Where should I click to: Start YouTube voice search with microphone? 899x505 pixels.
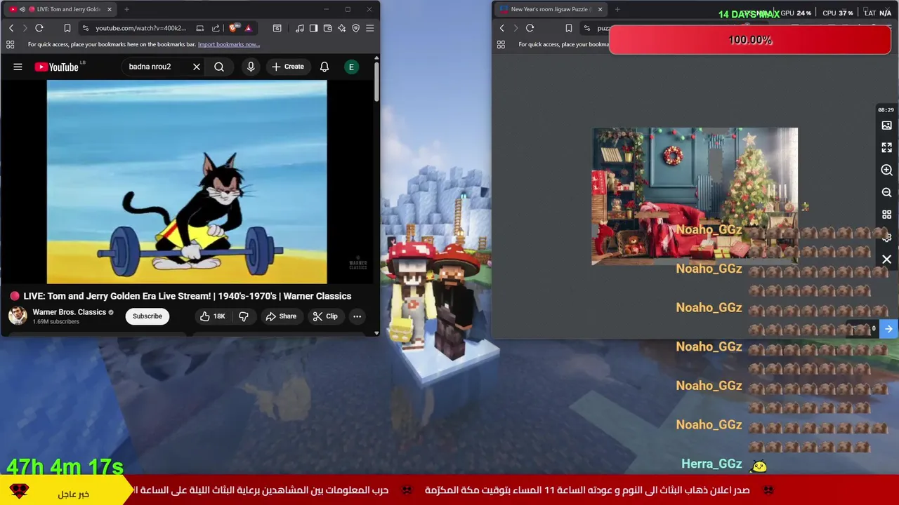pos(251,67)
